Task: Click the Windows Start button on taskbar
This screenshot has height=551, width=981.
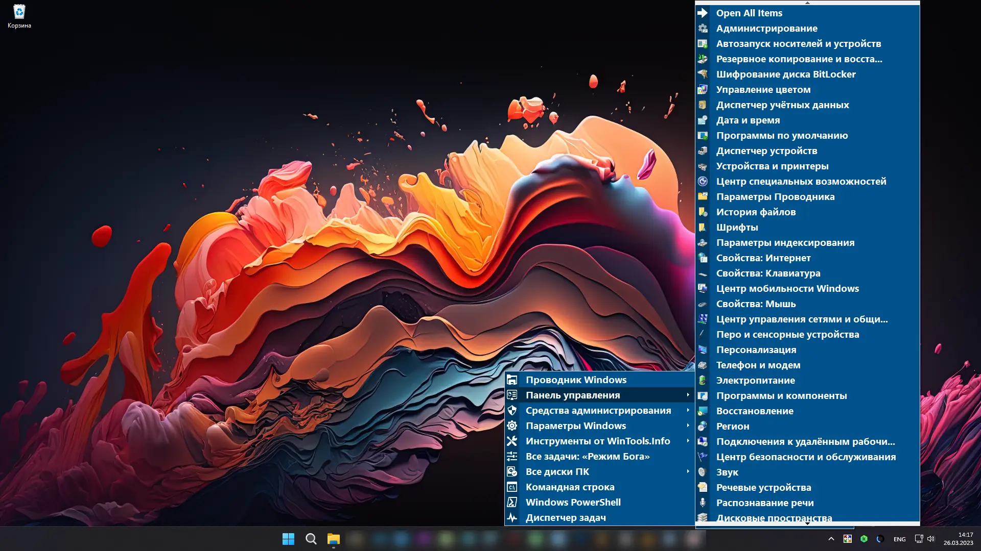Action: tap(288, 539)
